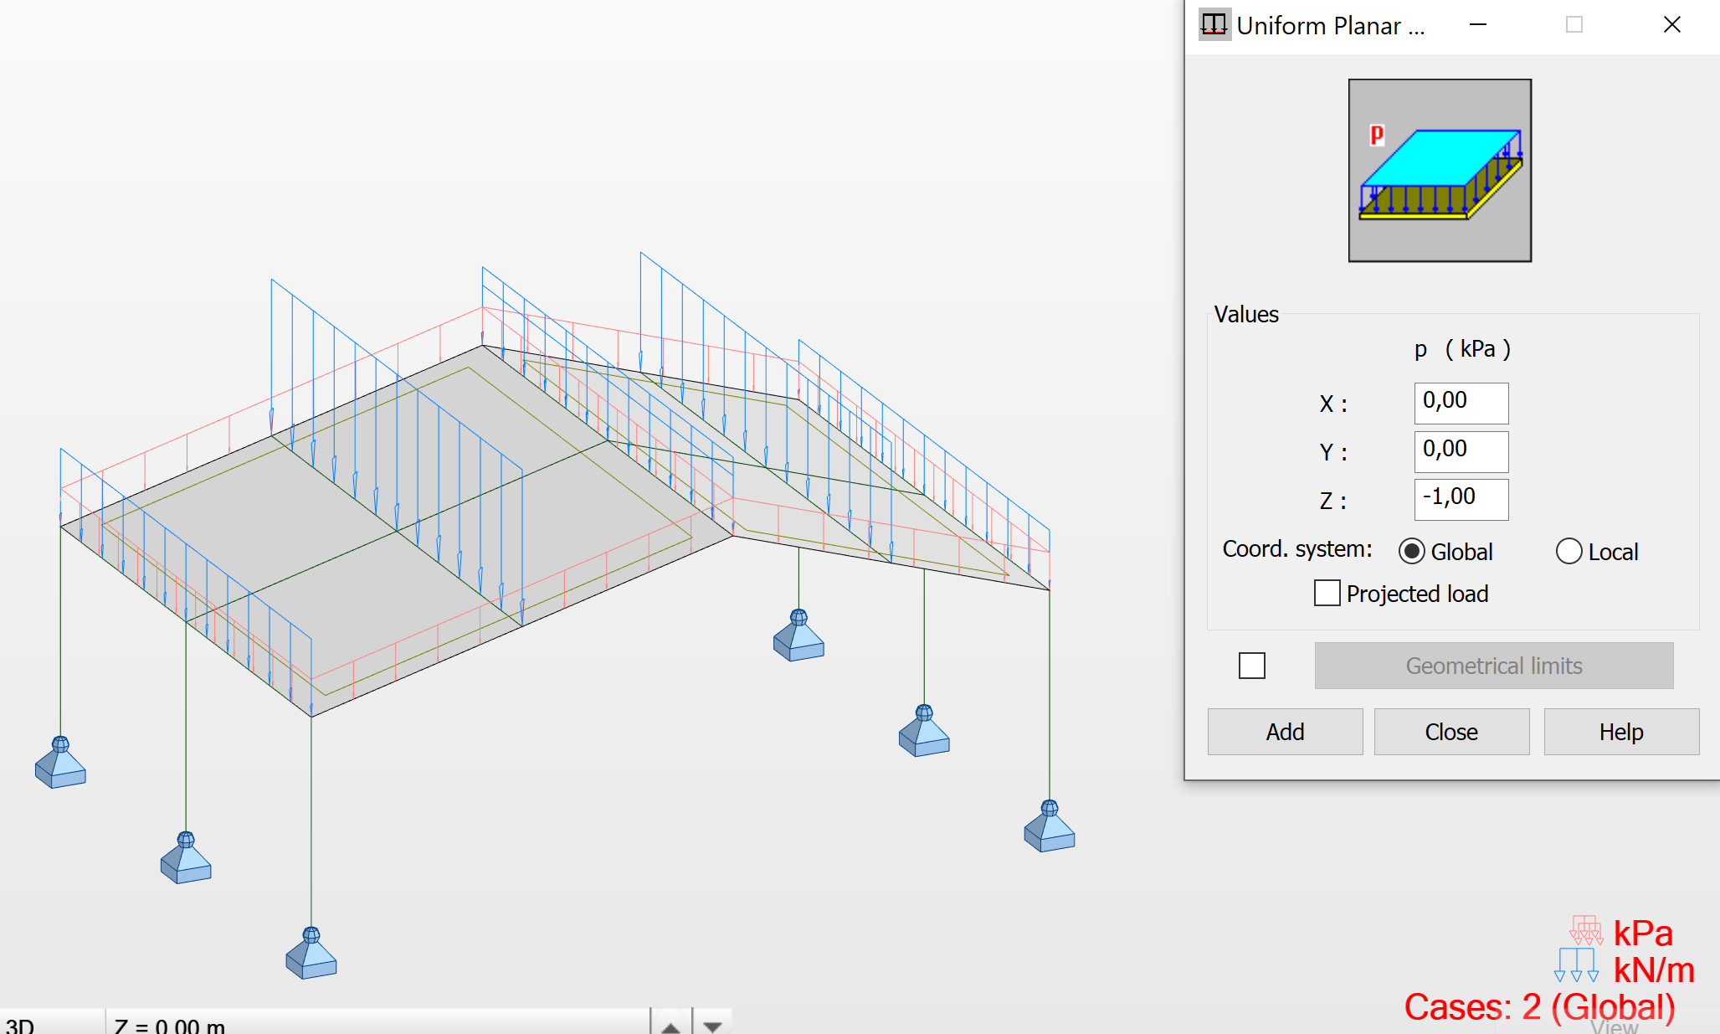
Task: Enable the Projected load checkbox
Action: pyautogui.click(x=1327, y=593)
